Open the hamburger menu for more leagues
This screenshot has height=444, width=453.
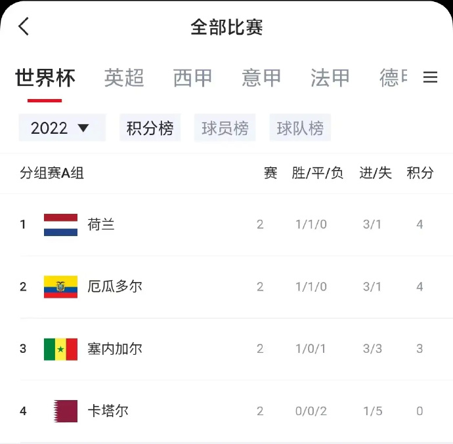pyautogui.click(x=430, y=77)
